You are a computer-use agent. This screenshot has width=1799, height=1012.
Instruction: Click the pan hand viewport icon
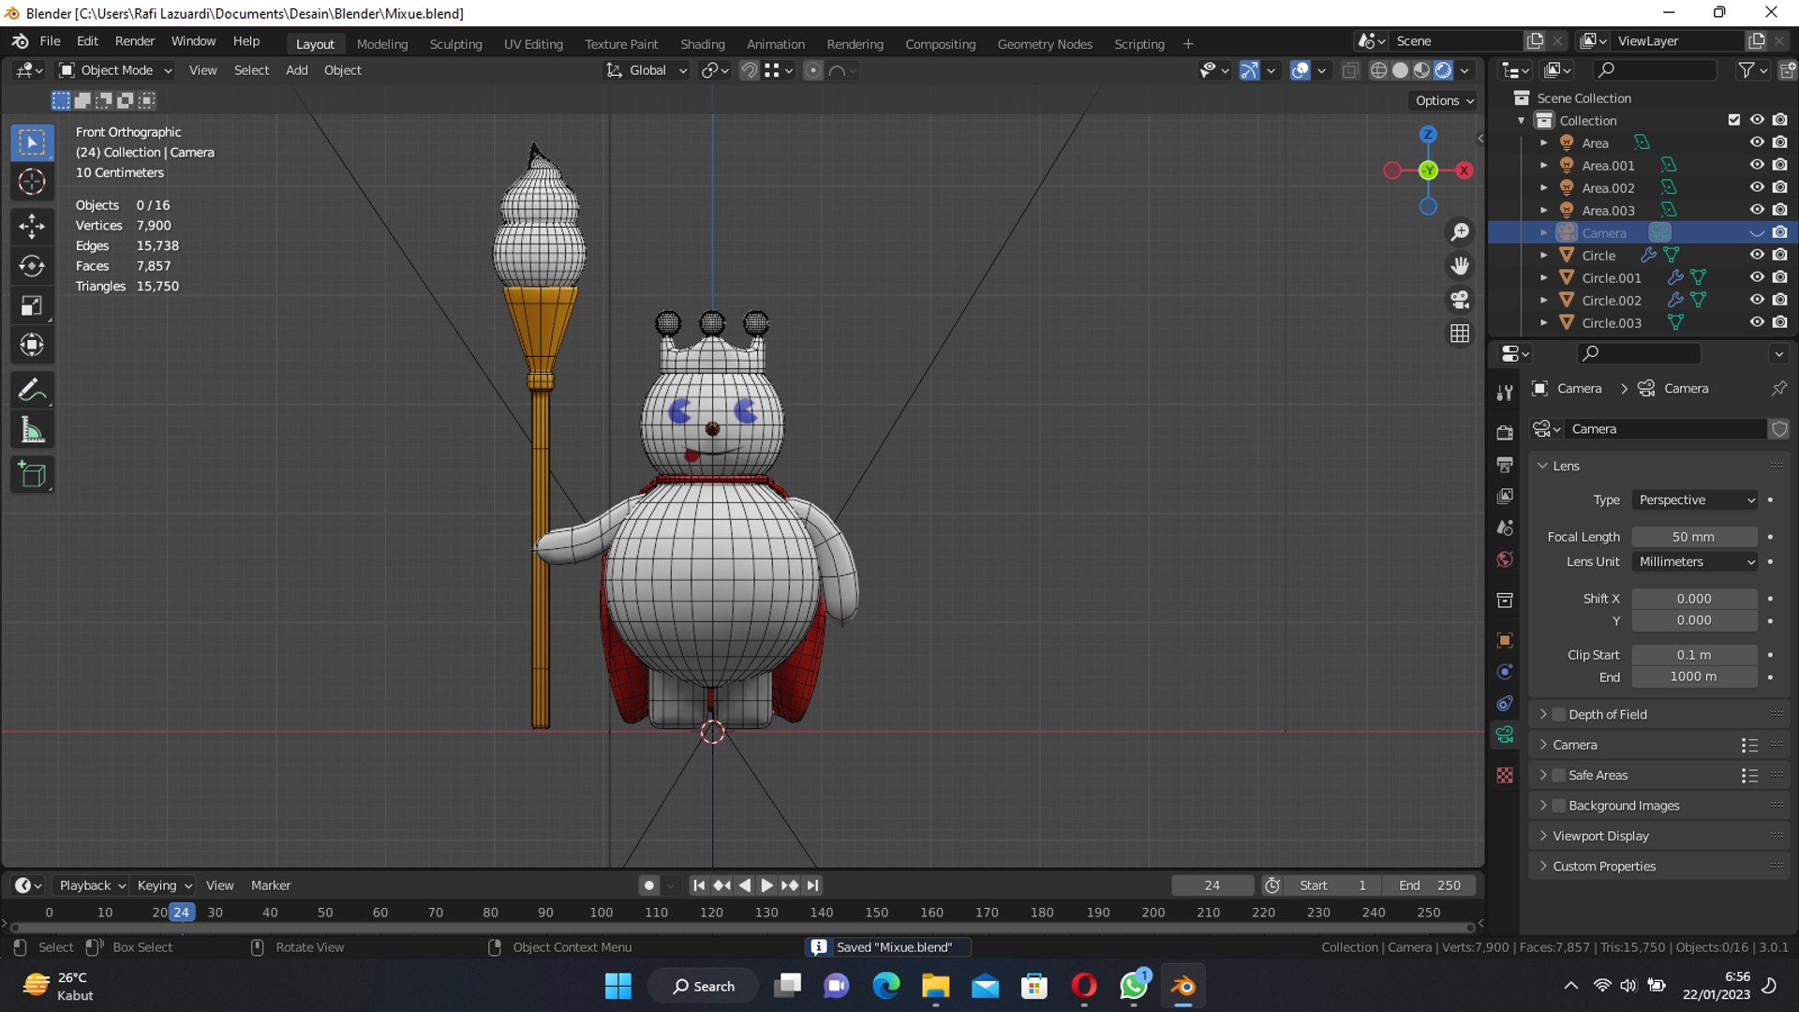click(1460, 266)
